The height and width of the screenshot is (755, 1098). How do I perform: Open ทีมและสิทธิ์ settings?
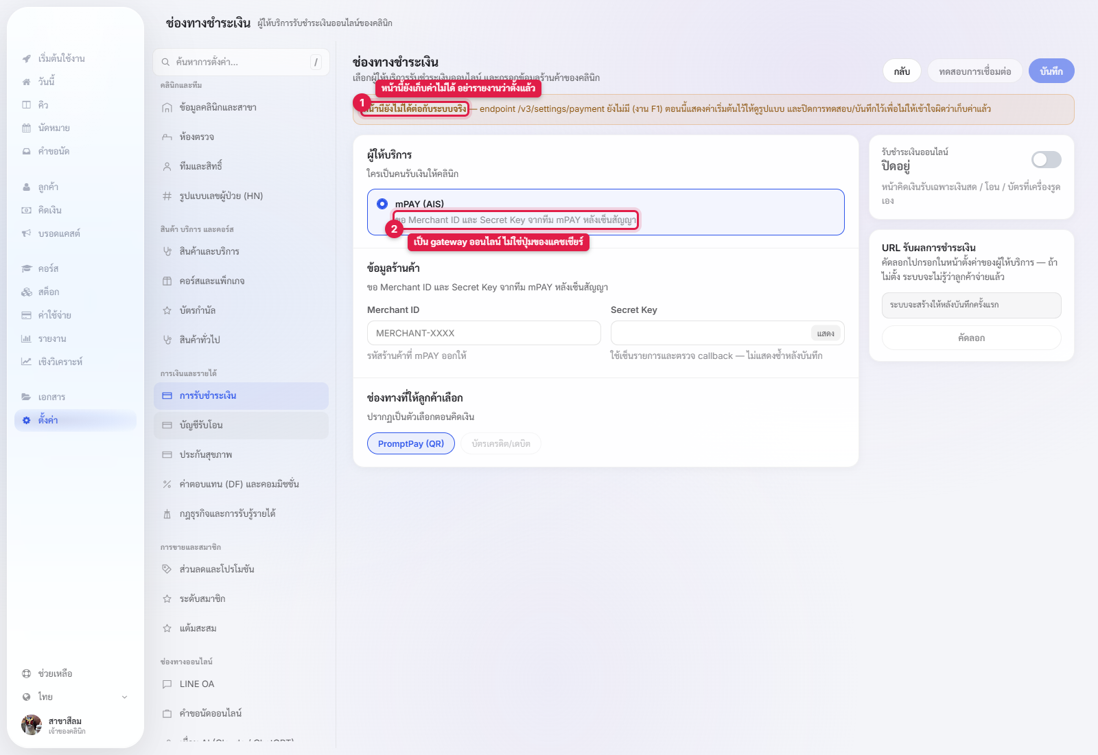(242, 167)
